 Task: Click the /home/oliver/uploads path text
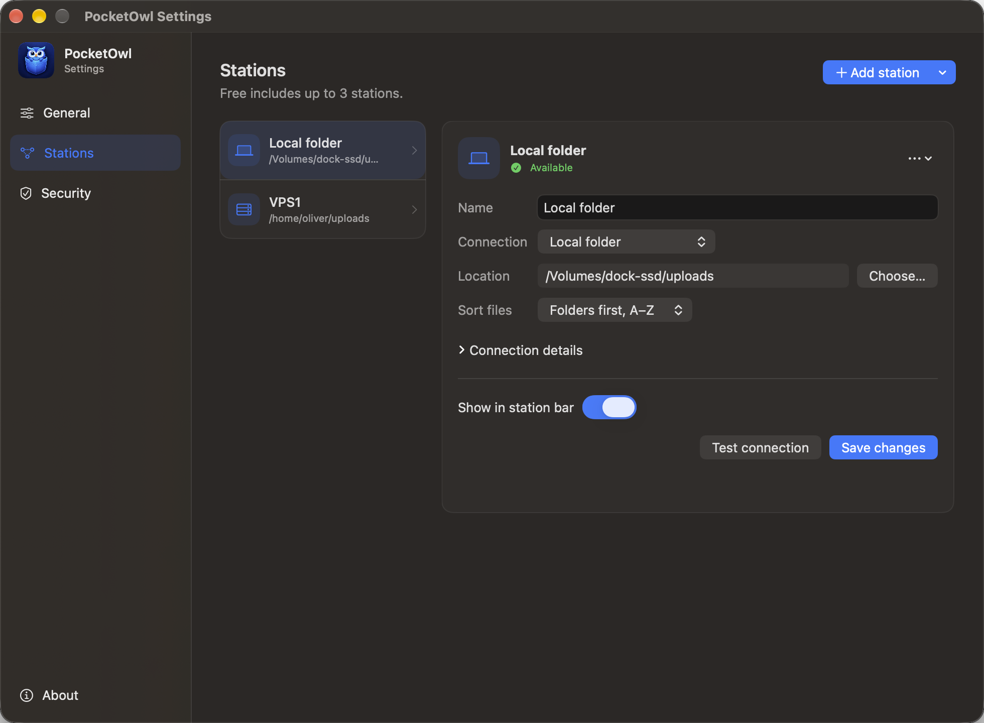[319, 218]
